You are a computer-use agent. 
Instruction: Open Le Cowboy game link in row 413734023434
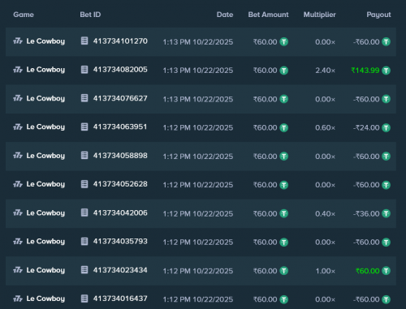tap(45, 270)
